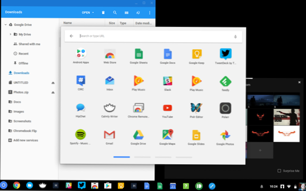The image size is (306, 191).
Task: Delete selection with the Files trash icon
Action: click(103, 12)
